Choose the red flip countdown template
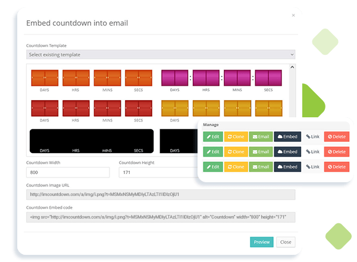 90,108
